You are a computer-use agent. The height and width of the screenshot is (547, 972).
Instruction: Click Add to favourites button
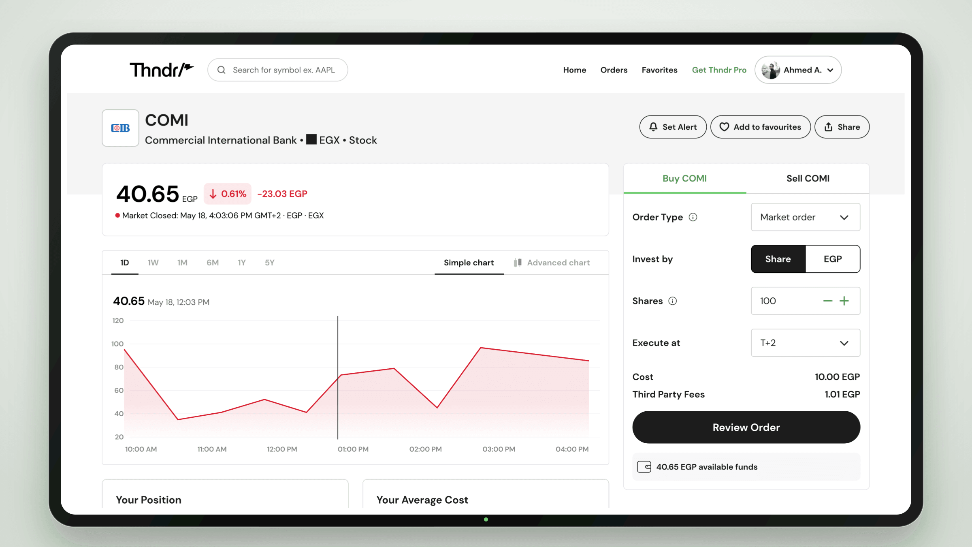click(760, 127)
